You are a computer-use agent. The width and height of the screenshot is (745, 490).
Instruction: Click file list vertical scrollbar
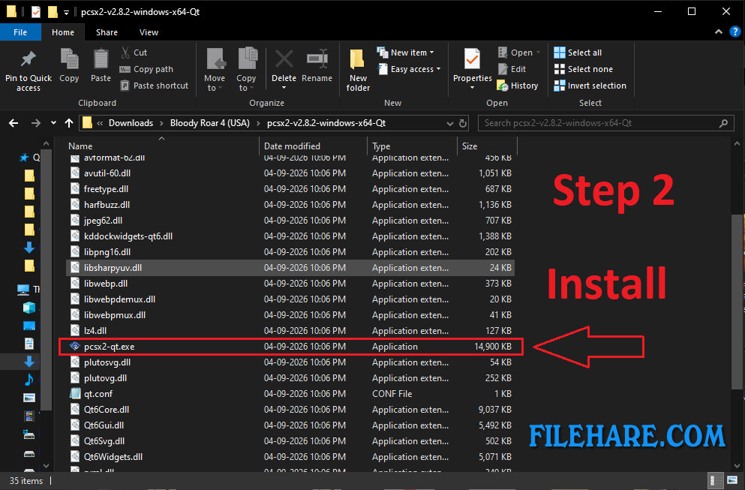[x=737, y=304]
